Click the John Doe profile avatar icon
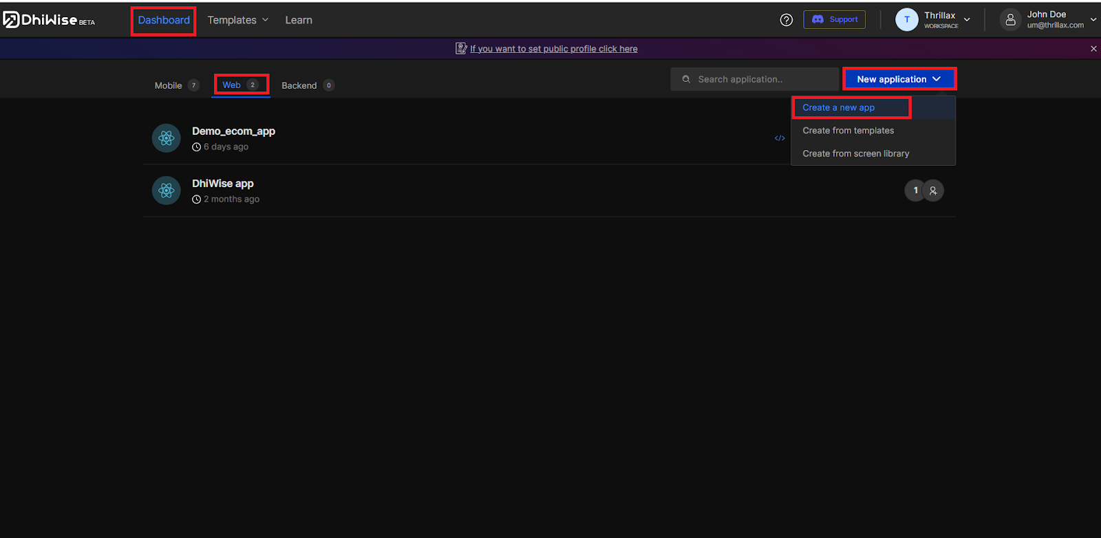Screen dimensions: 1101x538 pyautogui.click(x=1010, y=20)
